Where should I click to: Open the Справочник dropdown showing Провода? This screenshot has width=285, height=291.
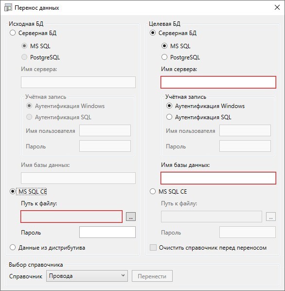coord(87,276)
